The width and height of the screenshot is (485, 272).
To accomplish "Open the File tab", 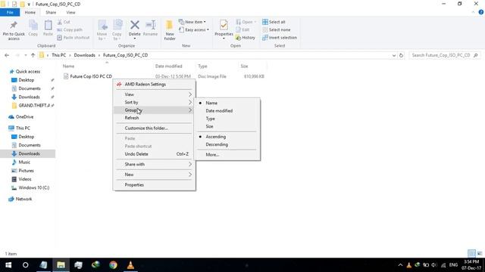I will tap(10, 12).
